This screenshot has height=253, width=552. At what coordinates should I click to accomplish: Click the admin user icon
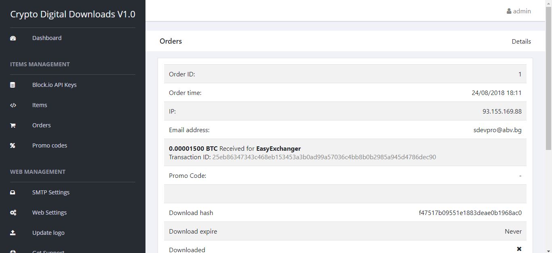coord(509,11)
